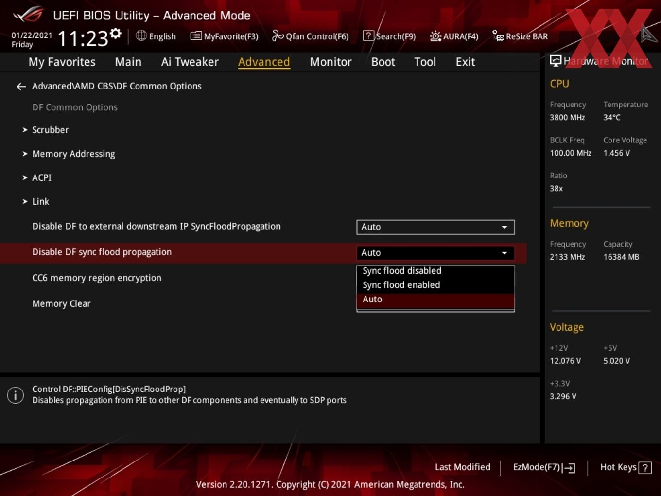Select English language option
The width and height of the screenshot is (661, 496).
point(162,36)
